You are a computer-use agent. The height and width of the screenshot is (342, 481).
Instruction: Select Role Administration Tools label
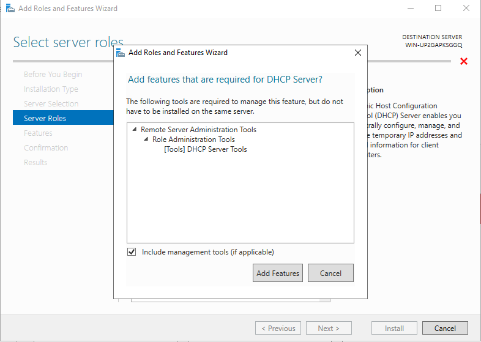click(193, 139)
